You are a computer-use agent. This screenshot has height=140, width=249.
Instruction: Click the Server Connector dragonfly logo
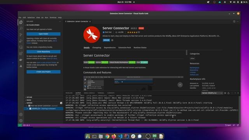pyautogui.click(x=92, y=35)
